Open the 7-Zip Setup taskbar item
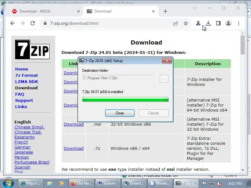Screen dimensions: 251x188 tap(186, 183)
